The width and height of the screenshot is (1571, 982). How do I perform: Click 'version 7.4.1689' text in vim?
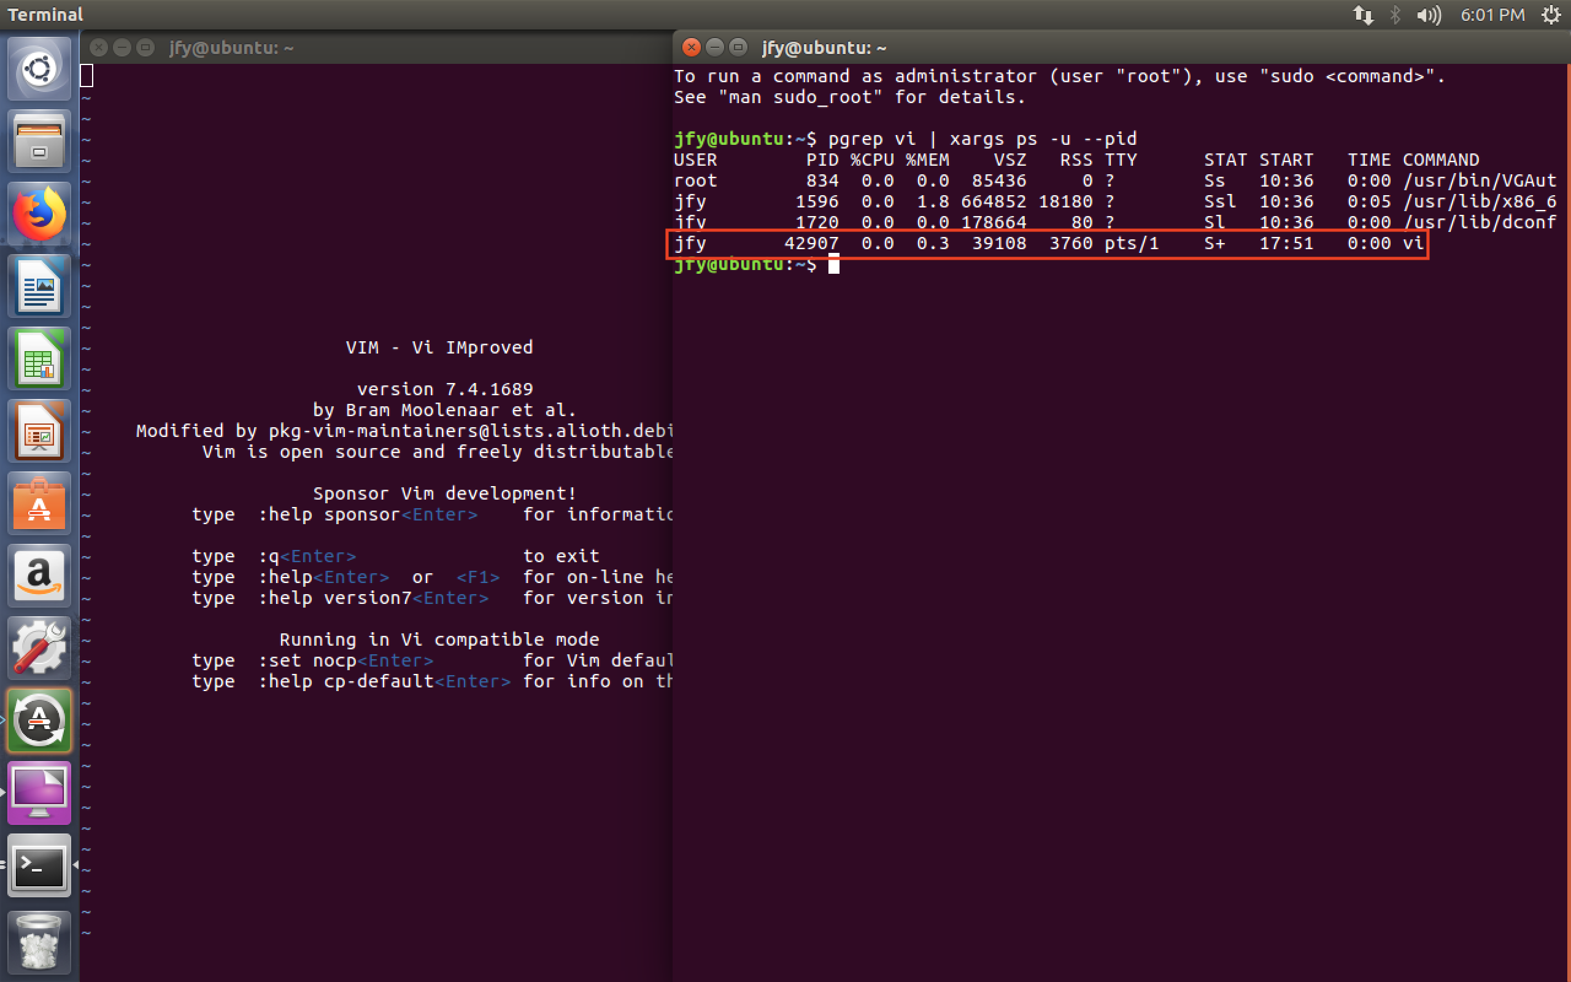click(445, 389)
